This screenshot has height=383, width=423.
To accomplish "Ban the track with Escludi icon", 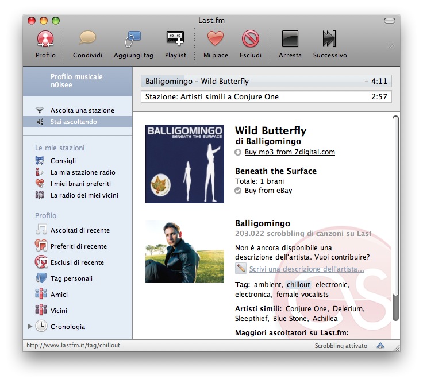I will coord(251,38).
